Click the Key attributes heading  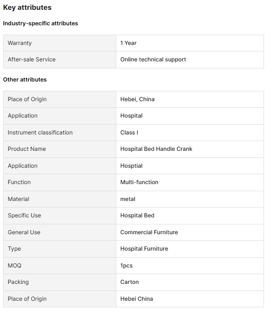point(27,7)
